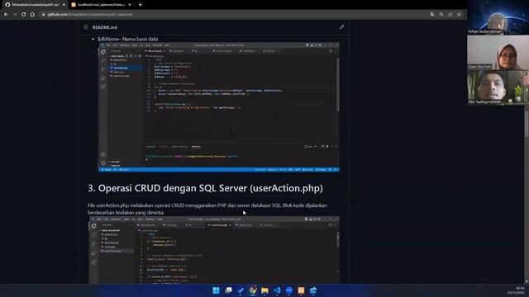This screenshot has height=297, width=529.
Task: Open File Explorer from the taskbar
Action: click(264, 290)
